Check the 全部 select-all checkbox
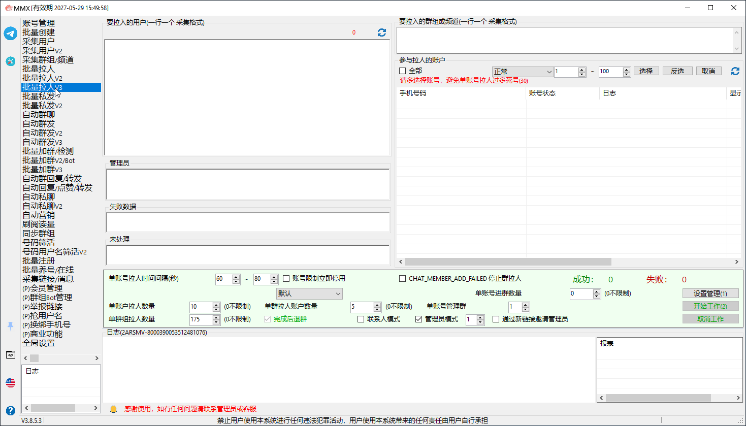Screen dimensions: 746x426 [403, 71]
